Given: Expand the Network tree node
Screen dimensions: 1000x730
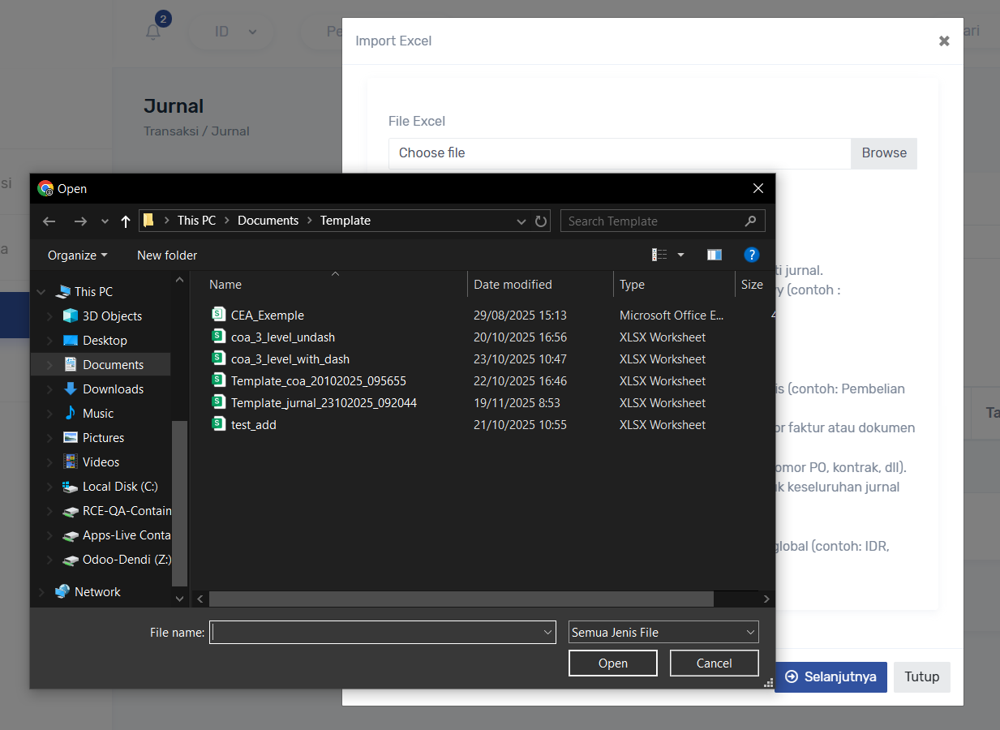Looking at the screenshot, I should coord(41,593).
